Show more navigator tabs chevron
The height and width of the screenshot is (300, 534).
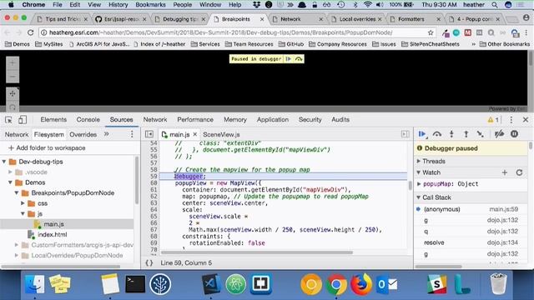tap(106, 134)
